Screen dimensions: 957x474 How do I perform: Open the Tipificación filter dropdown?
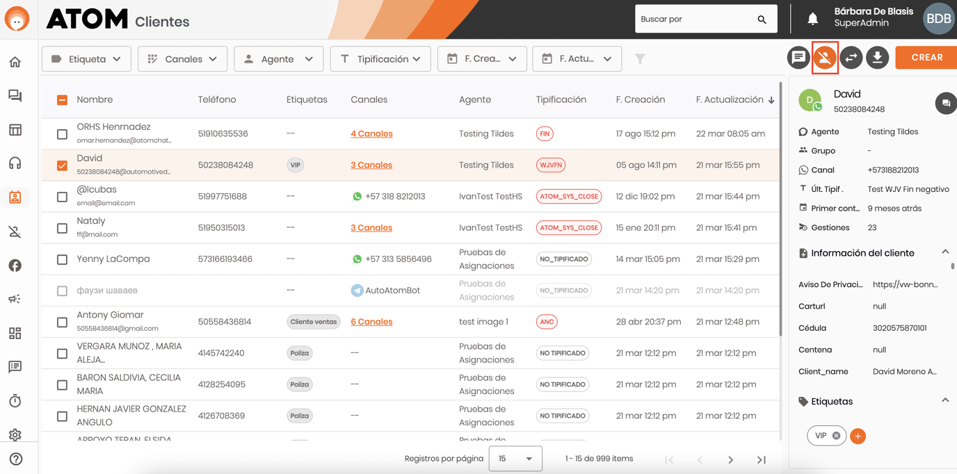(x=380, y=58)
